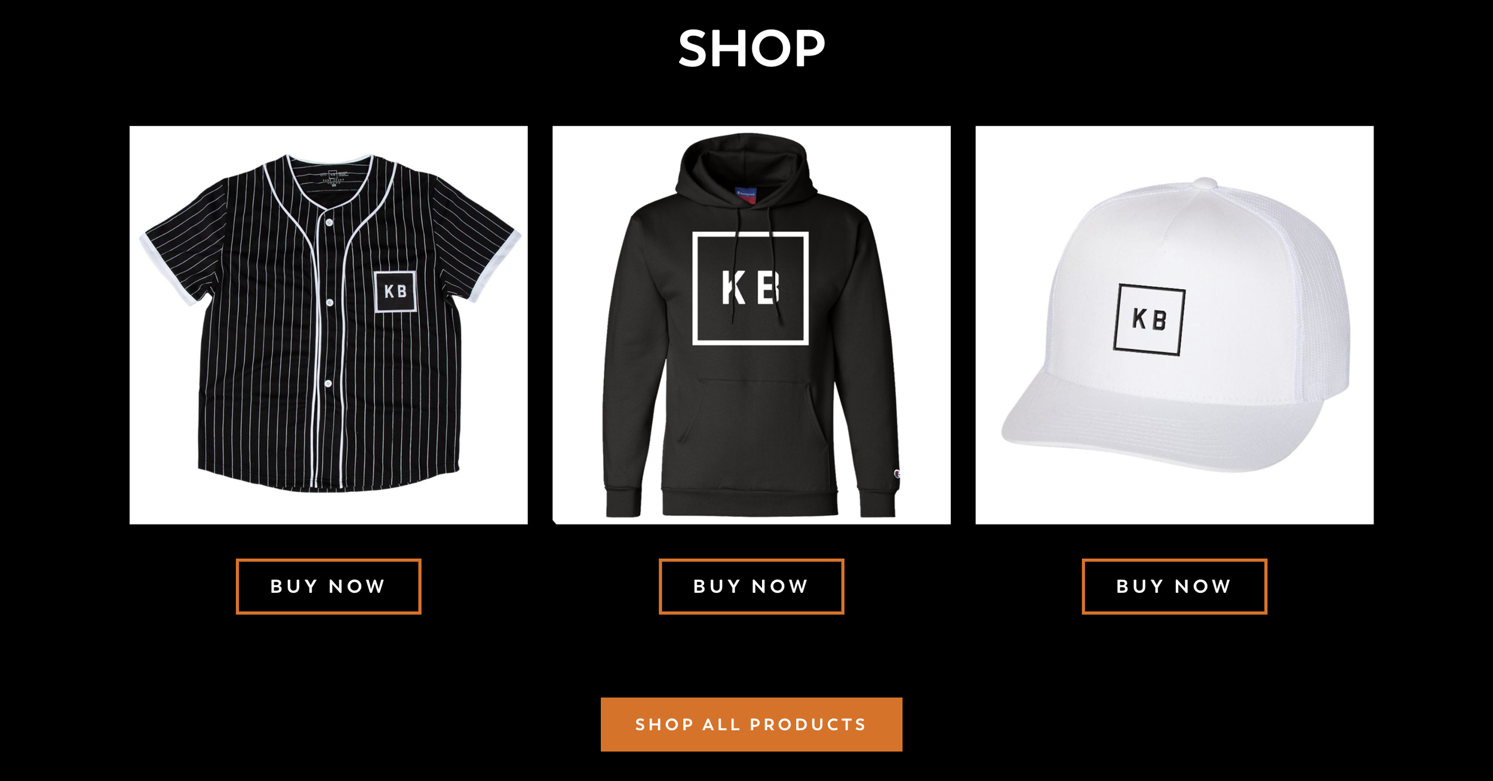Click the large KB square logo on hoodie
1493x781 pixels.
pyautogui.click(x=751, y=288)
